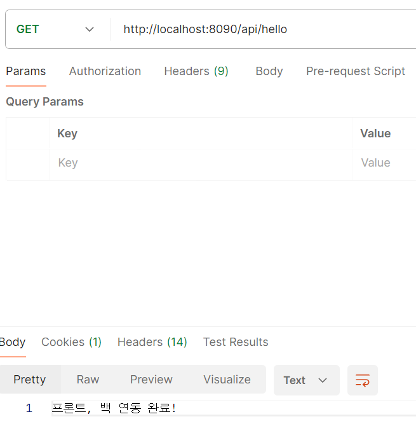Switch to Preview response view
The image size is (416, 433).
tap(151, 380)
